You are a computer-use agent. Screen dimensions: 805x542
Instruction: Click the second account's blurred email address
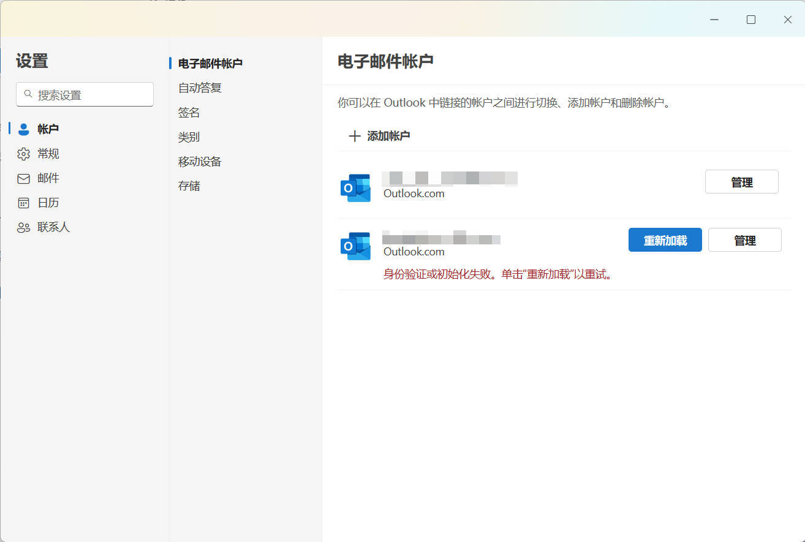coord(441,238)
